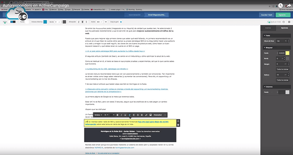293x155 pixels.
Task: Pick the Enlaces Abiertos blue color swatch
Action: click(45, 22)
